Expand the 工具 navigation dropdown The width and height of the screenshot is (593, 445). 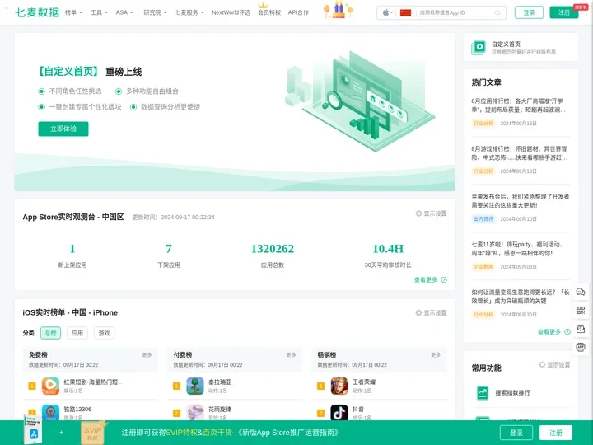(x=99, y=12)
